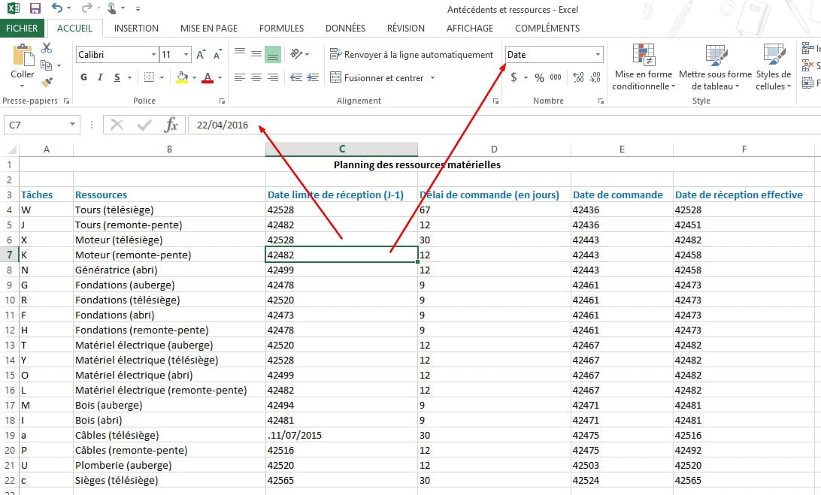This screenshot has height=495, width=821.
Task: Toggle Renvoyer à la ligne automatiquement
Action: [x=411, y=55]
